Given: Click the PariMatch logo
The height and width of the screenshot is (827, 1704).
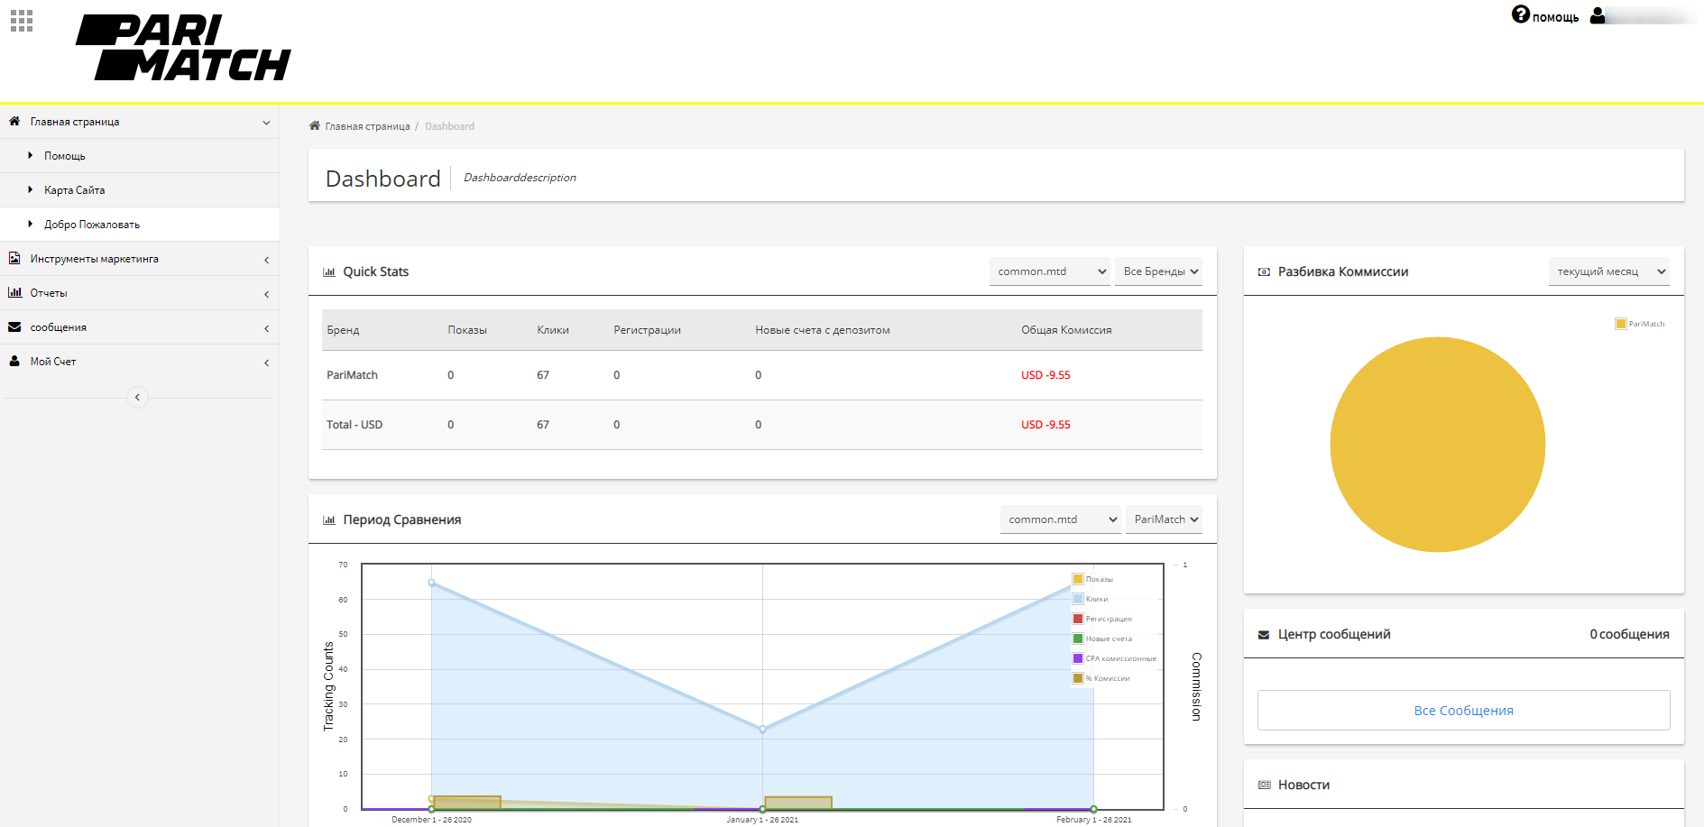Looking at the screenshot, I should click(183, 48).
